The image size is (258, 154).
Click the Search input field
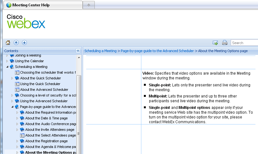click(244, 43)
